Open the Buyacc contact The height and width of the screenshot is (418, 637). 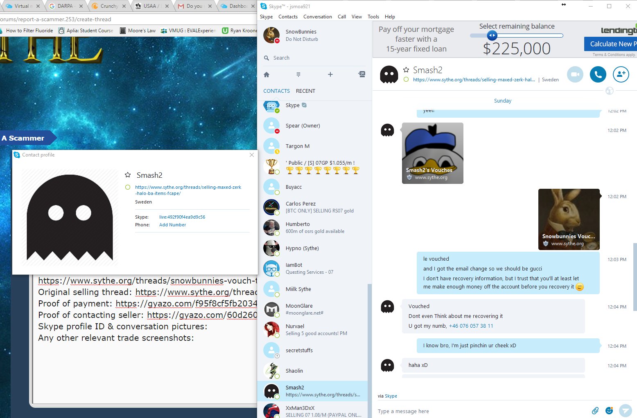click(x=312, y=187)
